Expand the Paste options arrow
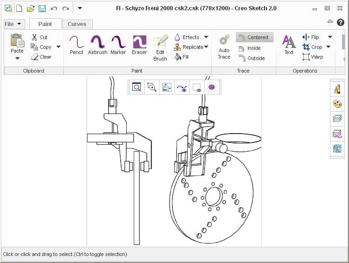 pyautogui.click(x=17, y=58)
